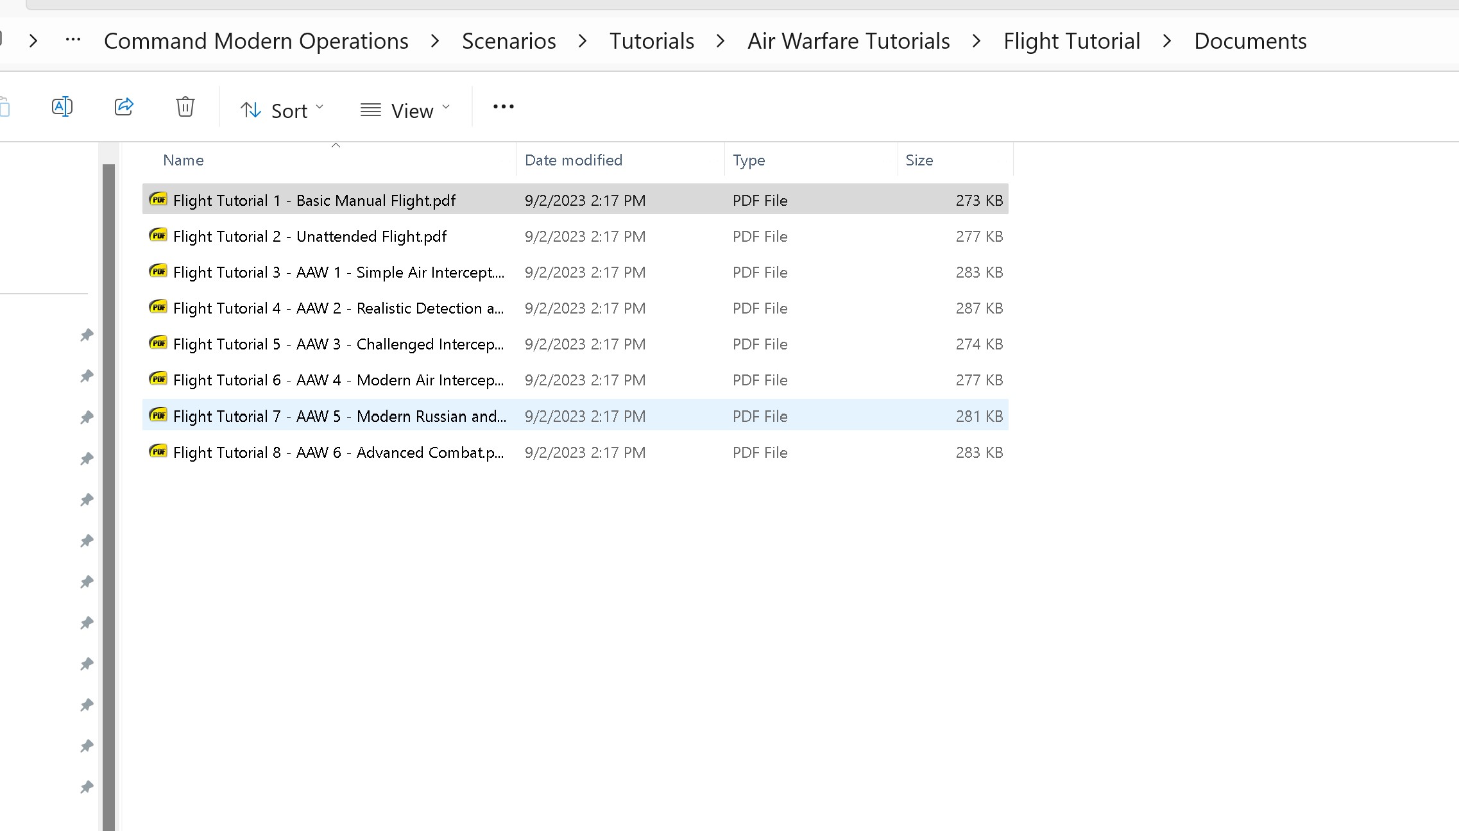Click the Rename toolbar icon
This screenshot has height=831, width=1459.
point(62,106)
